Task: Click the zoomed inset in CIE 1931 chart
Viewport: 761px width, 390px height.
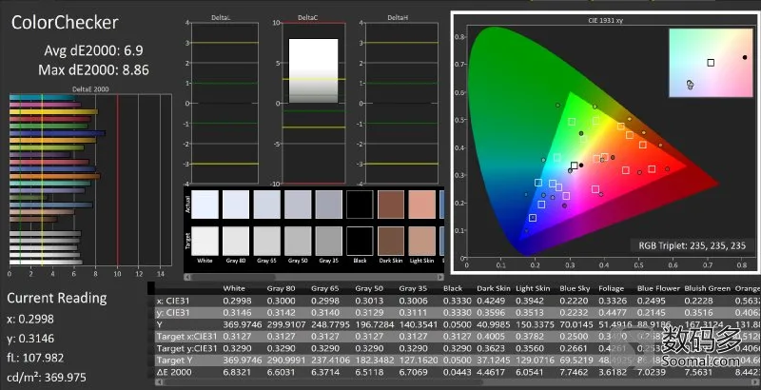Action: point(711,63)
